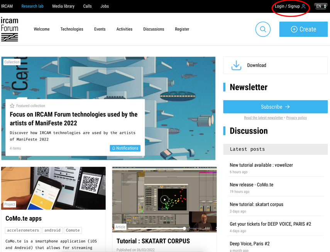Open Read the latest newsletter link
Screen dimensions: 330x252
point(264,118)
